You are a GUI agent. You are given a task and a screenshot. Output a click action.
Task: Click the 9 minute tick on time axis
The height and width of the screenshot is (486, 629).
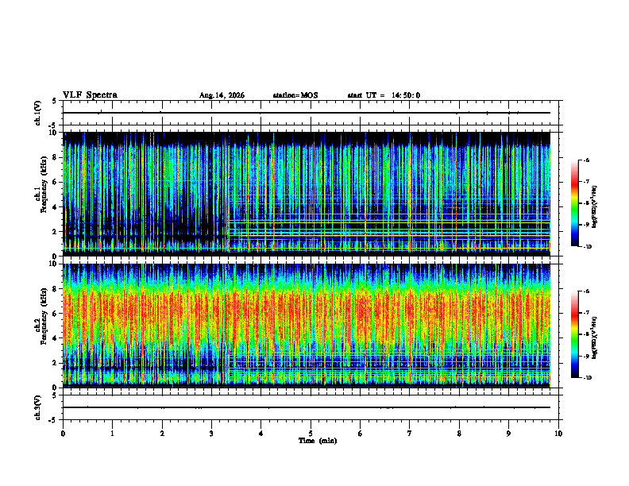point(508,434)
